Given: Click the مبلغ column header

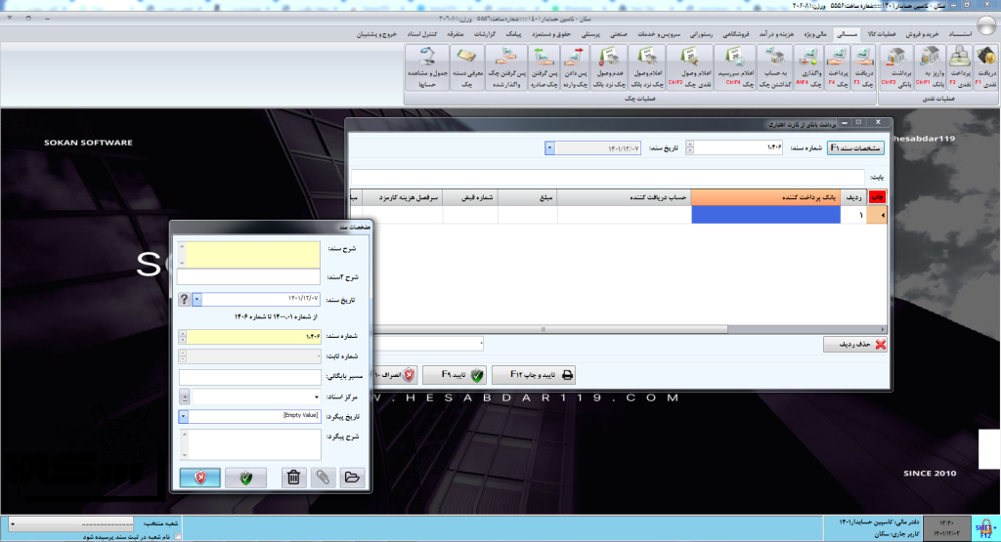Looking at the screenshot, I should [x=527, y=197].
